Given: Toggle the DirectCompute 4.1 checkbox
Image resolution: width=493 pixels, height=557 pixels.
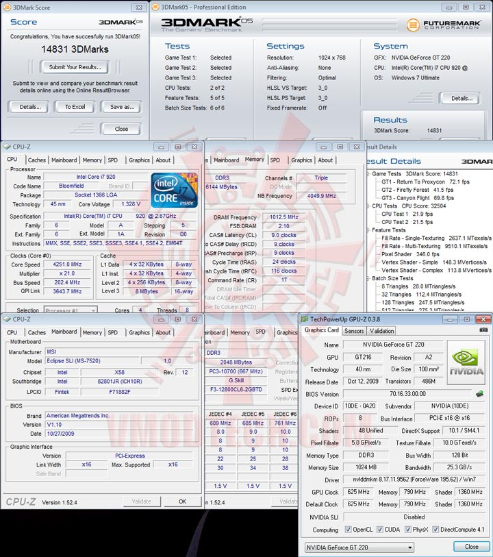Looking at the screenshot, I should click(435, 530).
